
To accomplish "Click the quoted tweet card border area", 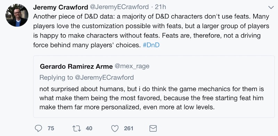I will [x=154, y=87].
